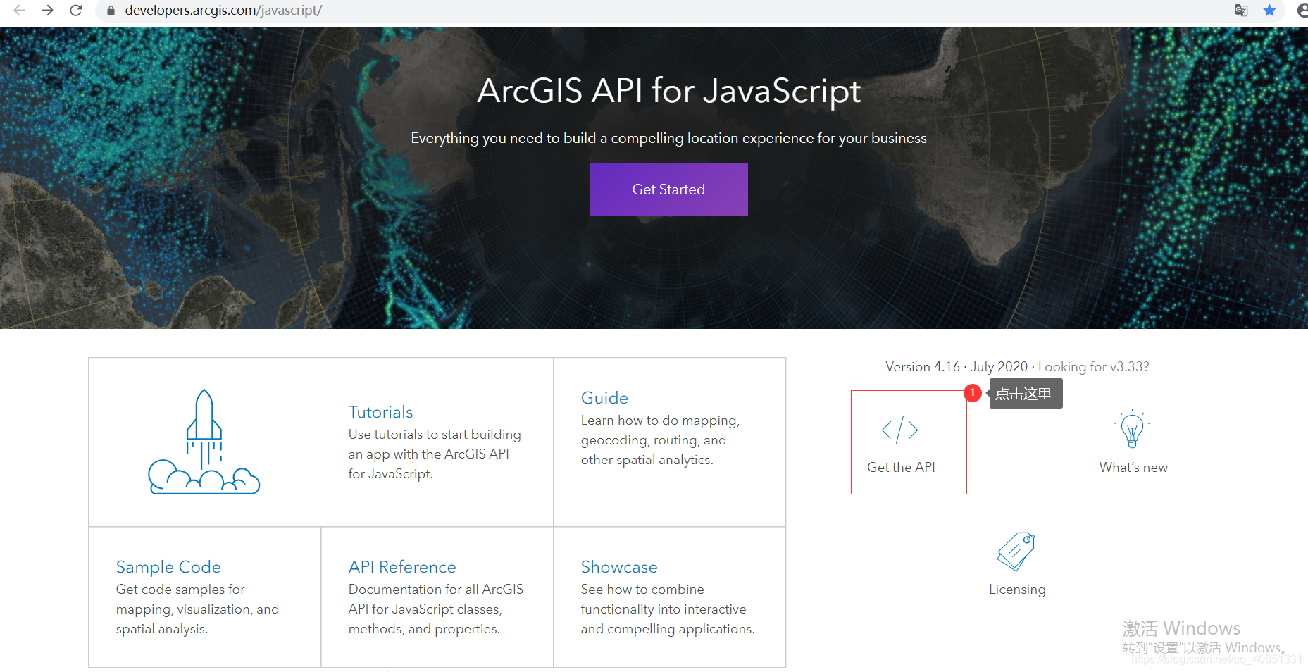Click the 'Everything you need to build' tagline

tap(668, 138)
